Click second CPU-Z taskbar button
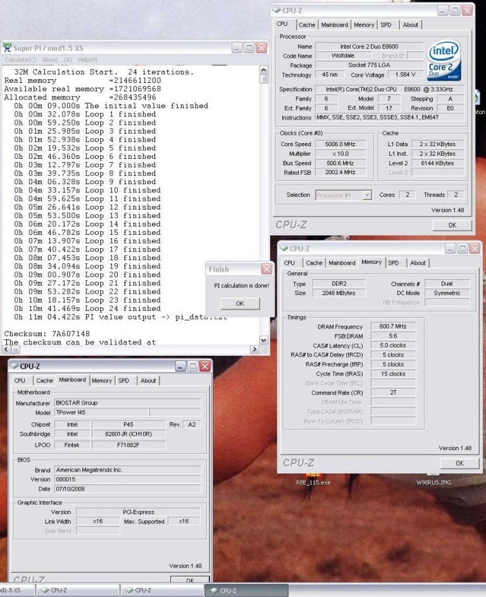Image resolution: width=486 pixels, height=597 pixels. point(163,590)
